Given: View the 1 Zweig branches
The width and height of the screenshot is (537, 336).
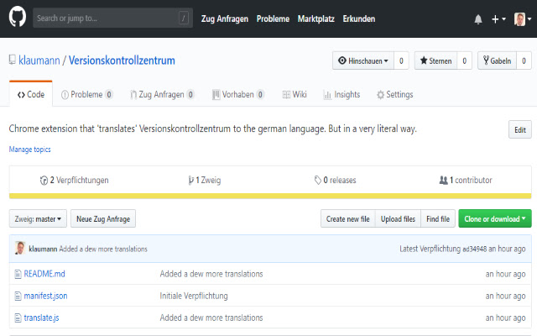Looking at the screenshot, I should tap(205, 180).
